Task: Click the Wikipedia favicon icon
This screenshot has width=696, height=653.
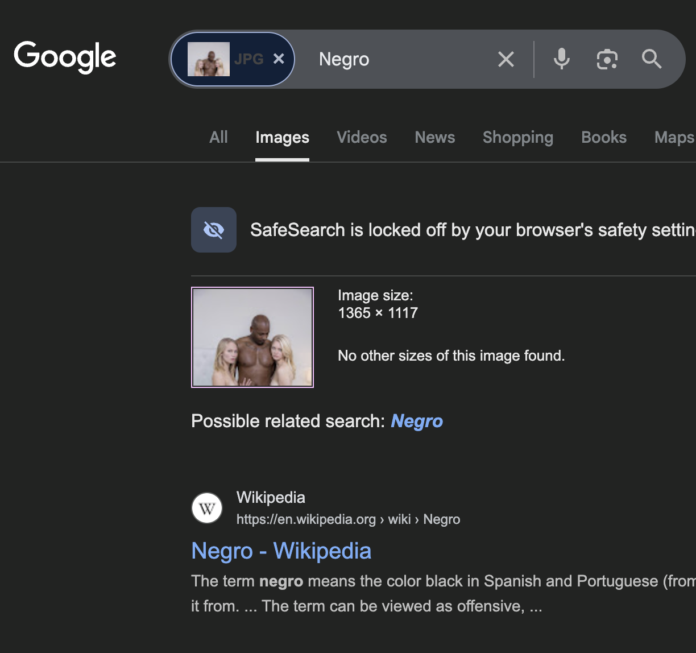Action: (207, 508)
